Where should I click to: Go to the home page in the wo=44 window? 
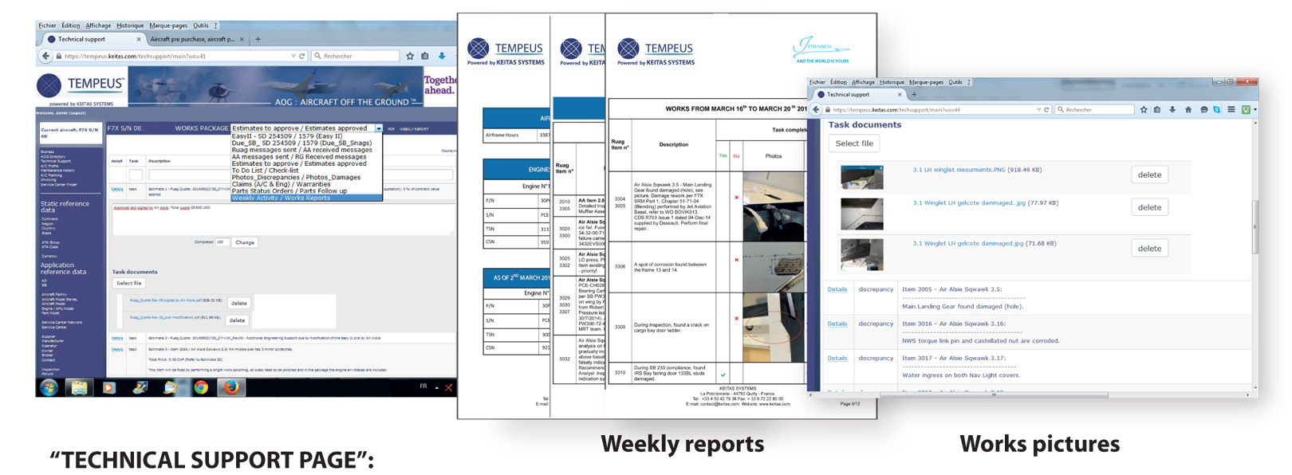pyautogui.click(x=1188, y=109)
